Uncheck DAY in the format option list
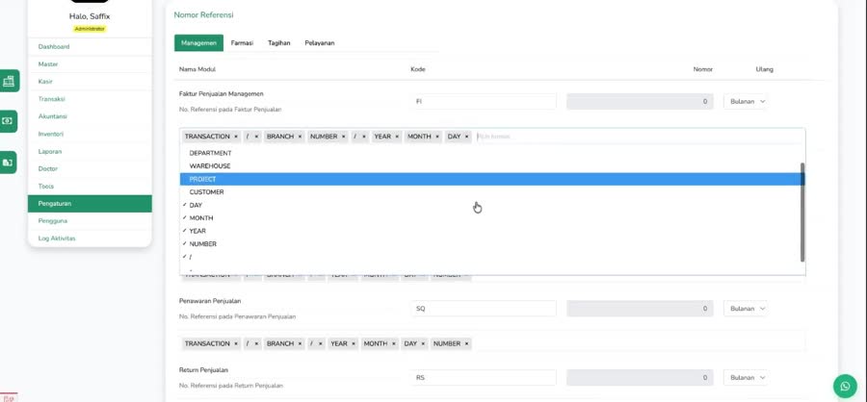867x402 pixels. tap(492, 205)
